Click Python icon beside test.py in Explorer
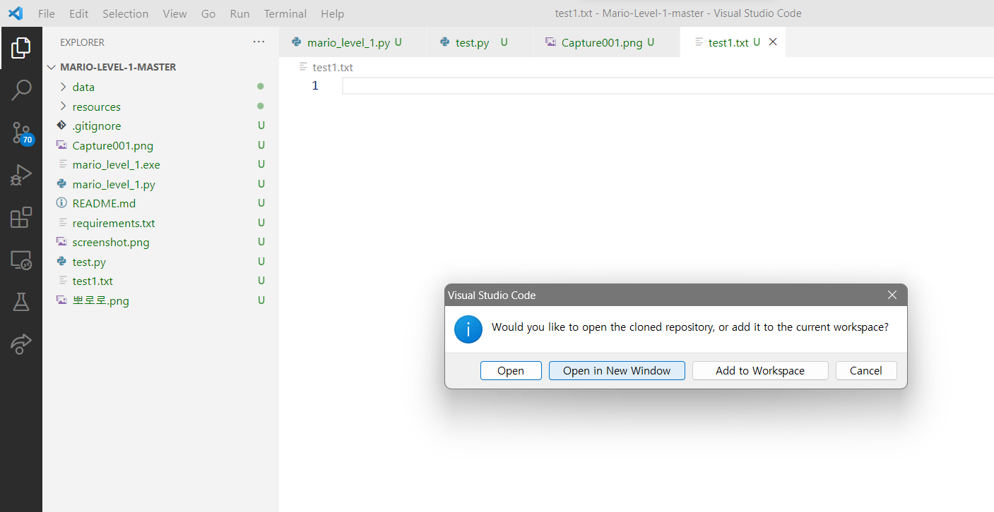This screenshot has height=512, width=994. (x=61, y=262)
